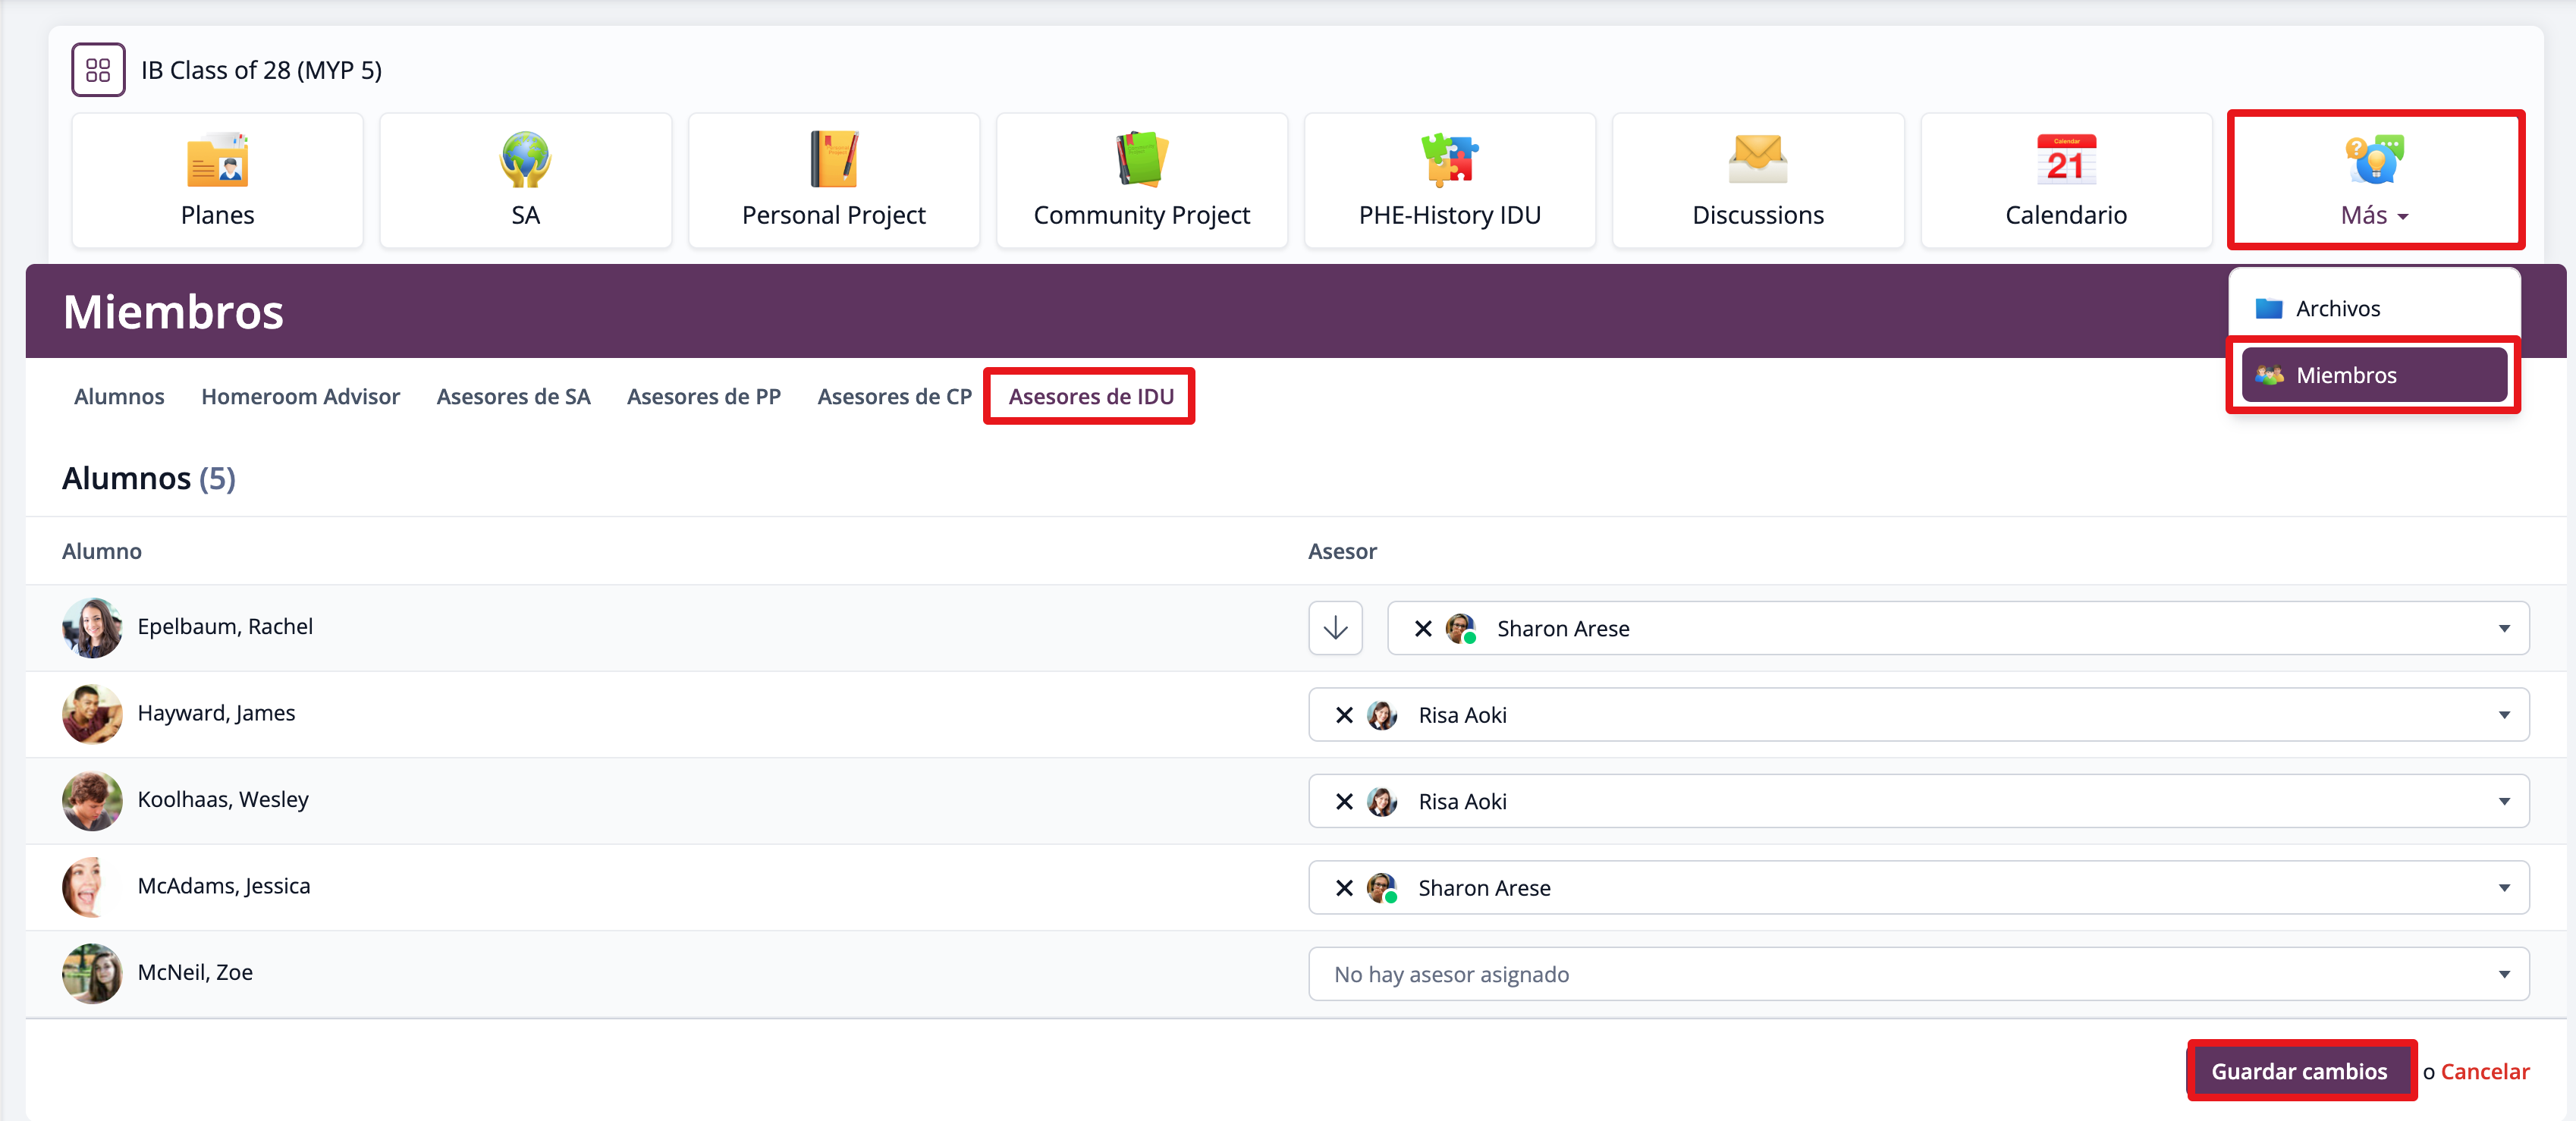Open the Calendario calendar icon
This screenshot has height=1121, width=2576.
point(2065,161)
